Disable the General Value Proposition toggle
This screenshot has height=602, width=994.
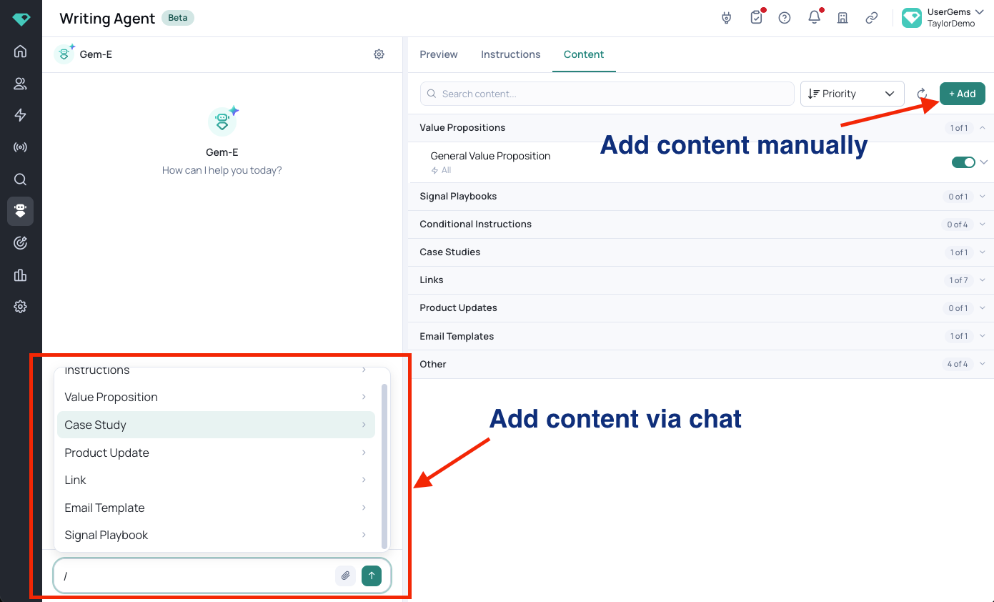coord(963,162)
